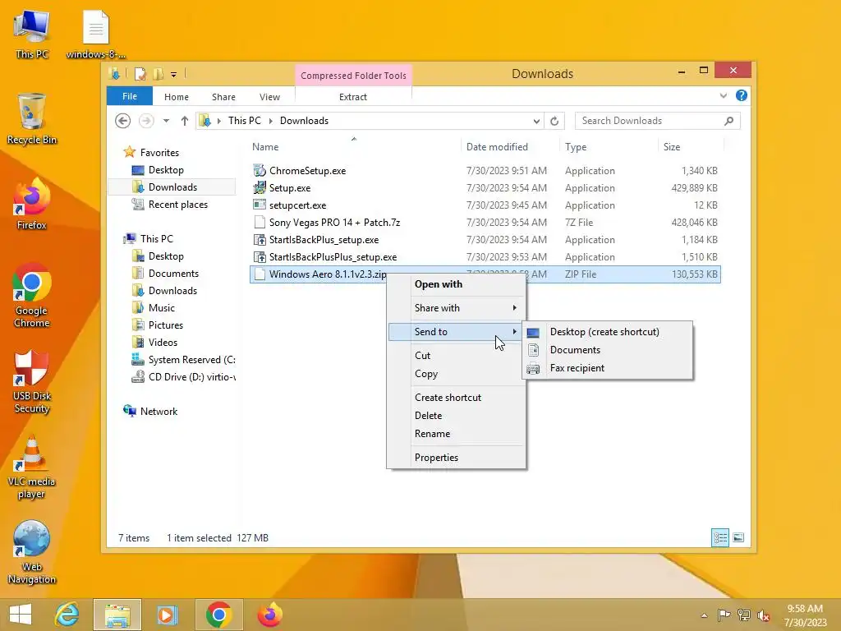Click the New Folder icon in Quick Access toolbar
Screen dimensions: 841x631
coord(159,73)
